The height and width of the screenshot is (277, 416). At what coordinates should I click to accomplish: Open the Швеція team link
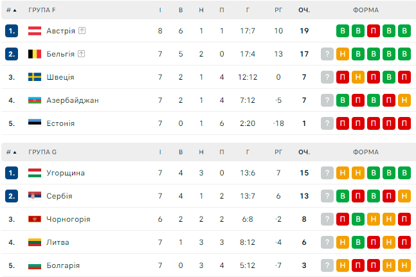coord(60,77)
